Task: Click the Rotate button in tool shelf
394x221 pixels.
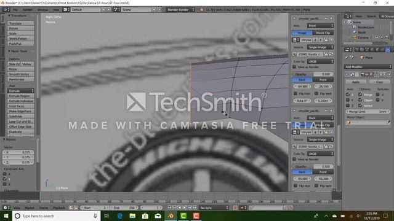Action: click(21, 28)
